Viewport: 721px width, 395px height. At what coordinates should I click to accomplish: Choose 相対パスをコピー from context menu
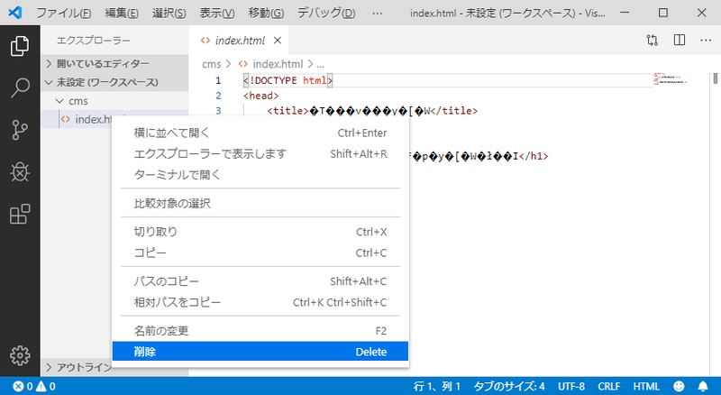coord(260,302)
